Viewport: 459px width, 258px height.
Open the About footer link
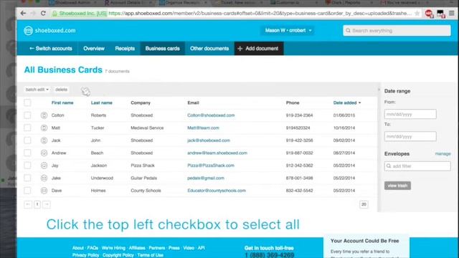click(x=78, y=248)
